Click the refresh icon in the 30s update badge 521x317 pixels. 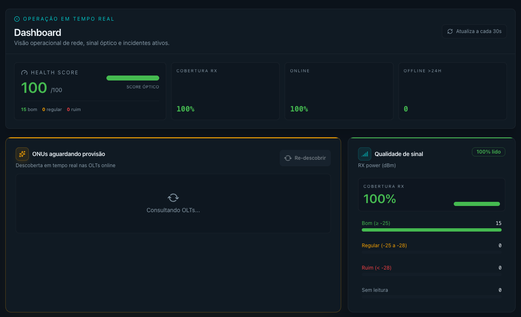point(450,31)
